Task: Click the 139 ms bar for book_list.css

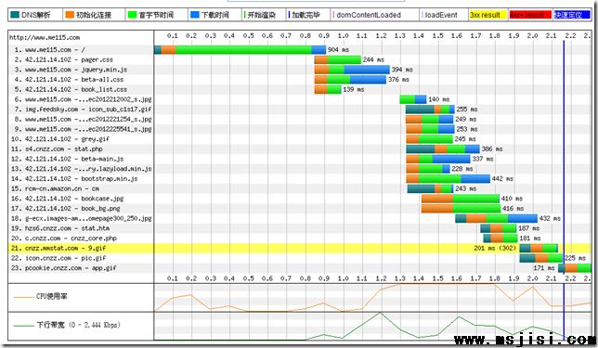Action: click(328, 89)
